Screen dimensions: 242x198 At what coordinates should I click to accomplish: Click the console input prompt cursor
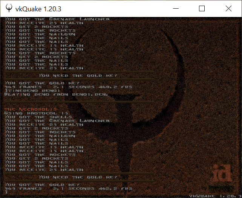point(6,192)
